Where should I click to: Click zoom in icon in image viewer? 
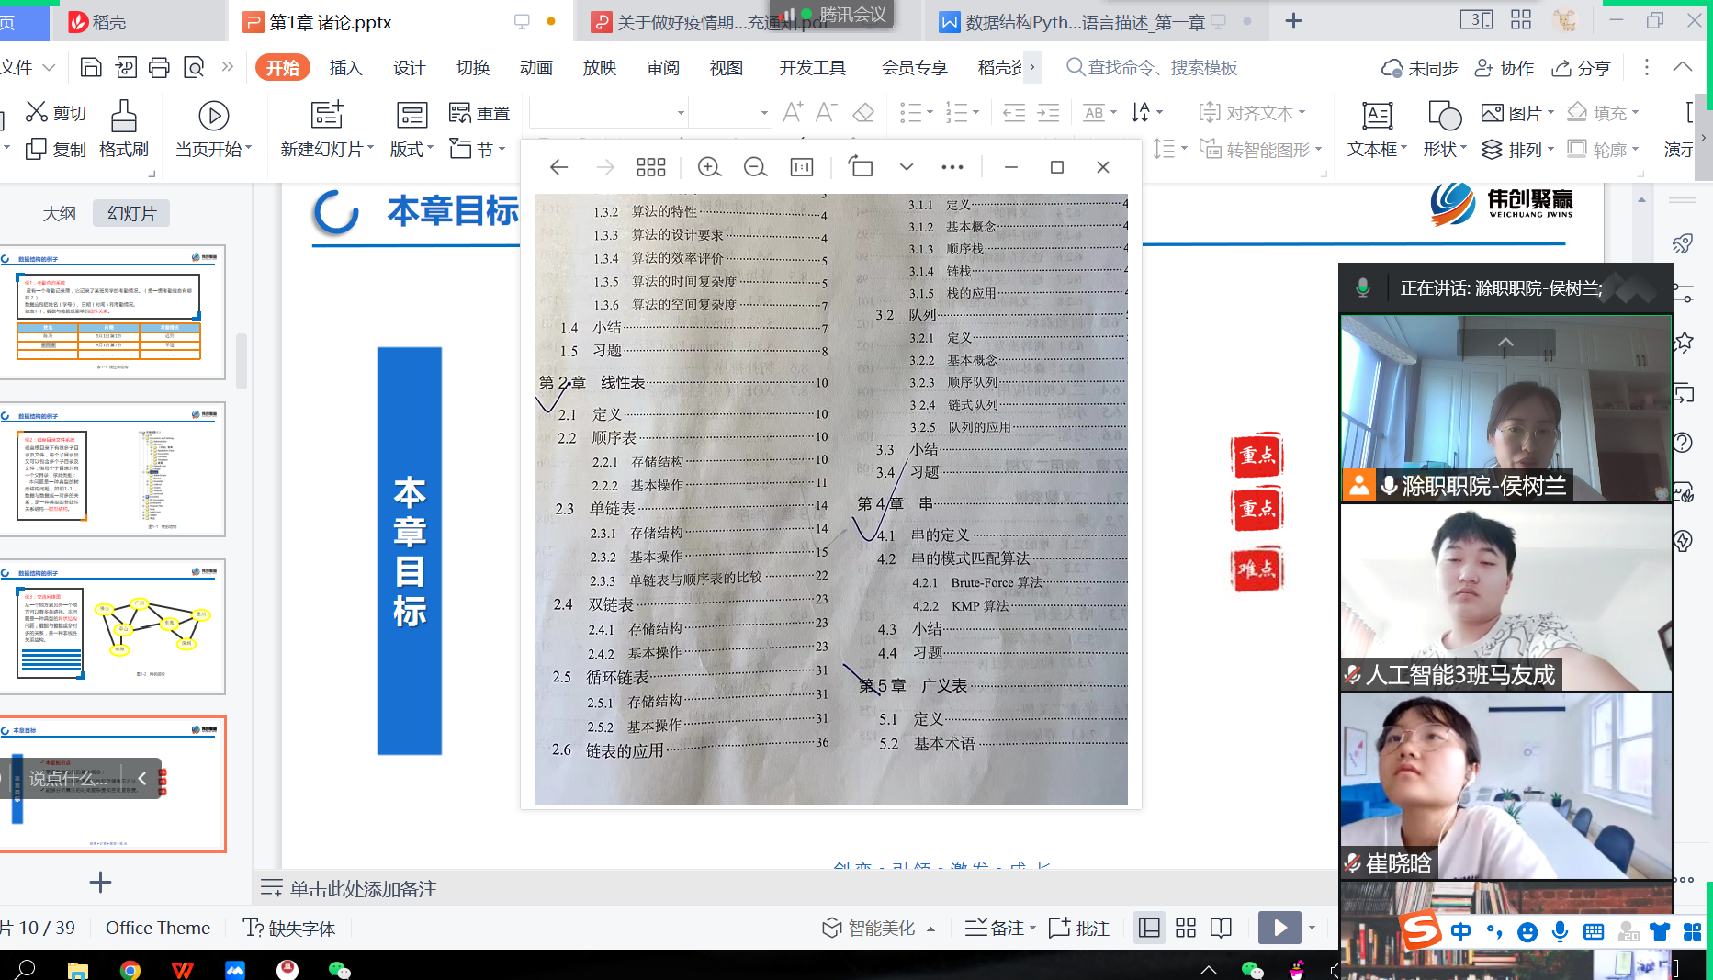coord(709,167)
